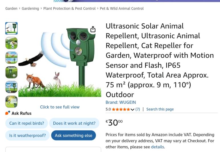Click "Is it weatherproof?" question chip
The width and height of the screenshot is (220, 152).
pos(27,135)
